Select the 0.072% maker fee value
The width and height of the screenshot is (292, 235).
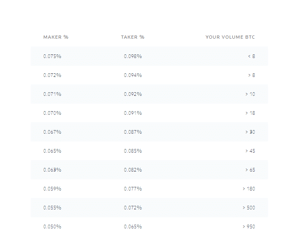(52, 75)
